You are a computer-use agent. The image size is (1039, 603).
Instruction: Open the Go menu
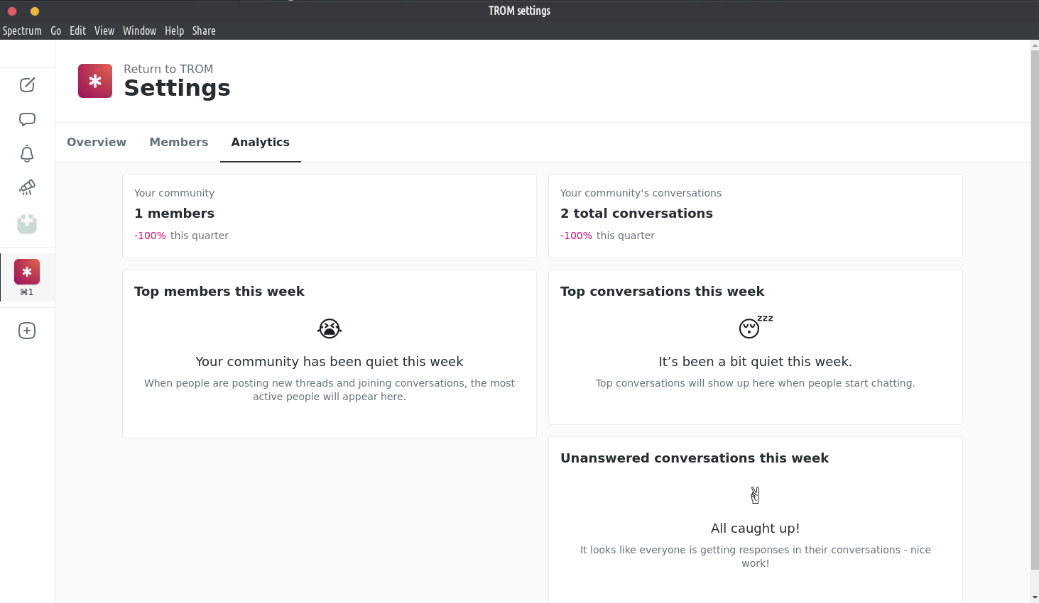(55, 31)
